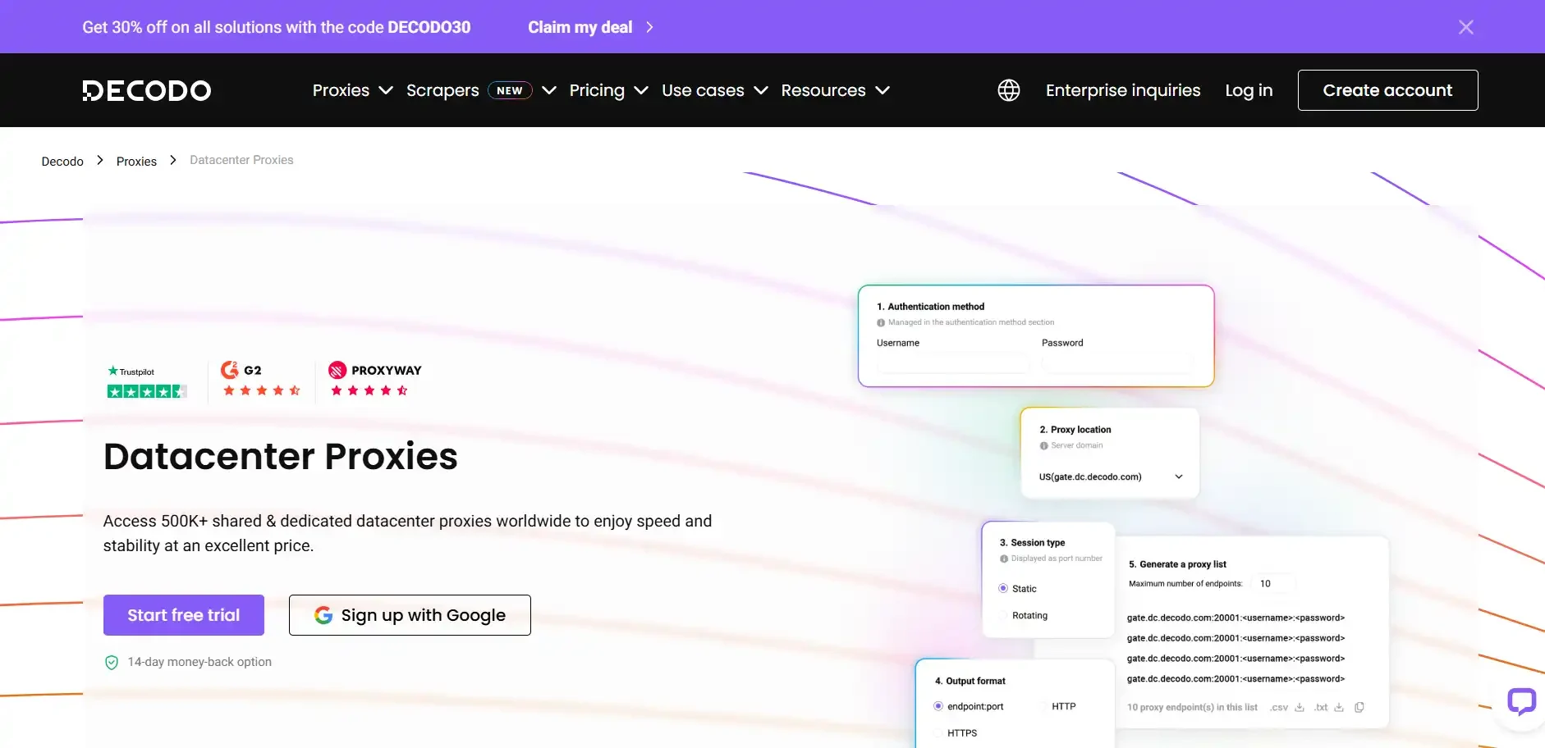Viewport: 1545px width, 748px height.
Task: Click the first gate.dc.decodo.com:20001 endpoint row
Action: pyautogui.click(x=1236, y=618)
